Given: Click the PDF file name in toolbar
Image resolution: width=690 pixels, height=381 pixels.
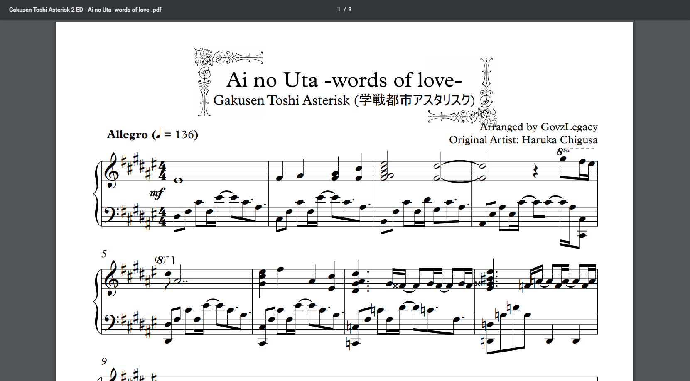Looking at the screenshot, I should point(85,10).
